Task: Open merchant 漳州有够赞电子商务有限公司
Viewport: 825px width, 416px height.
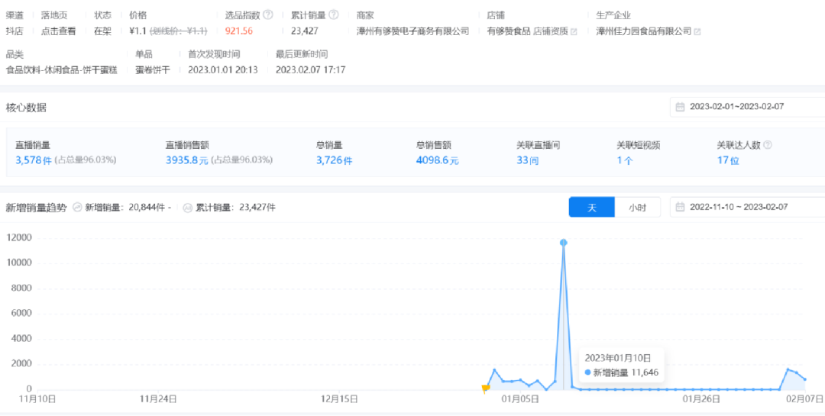Action: coord(412,31)
